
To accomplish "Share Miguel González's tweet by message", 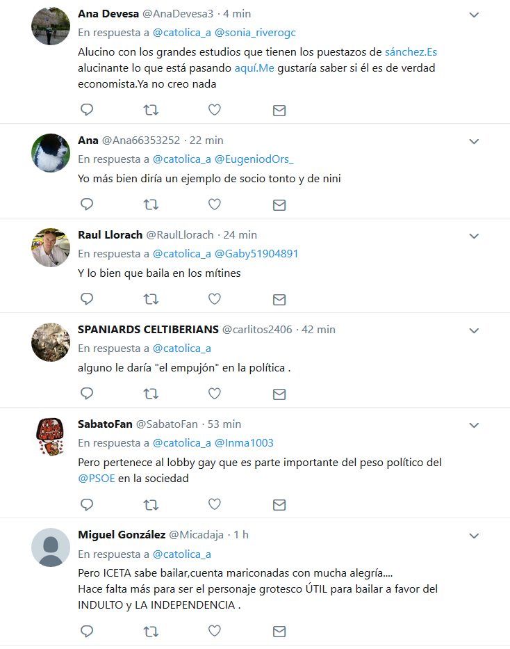I will (x=279, y=631).
